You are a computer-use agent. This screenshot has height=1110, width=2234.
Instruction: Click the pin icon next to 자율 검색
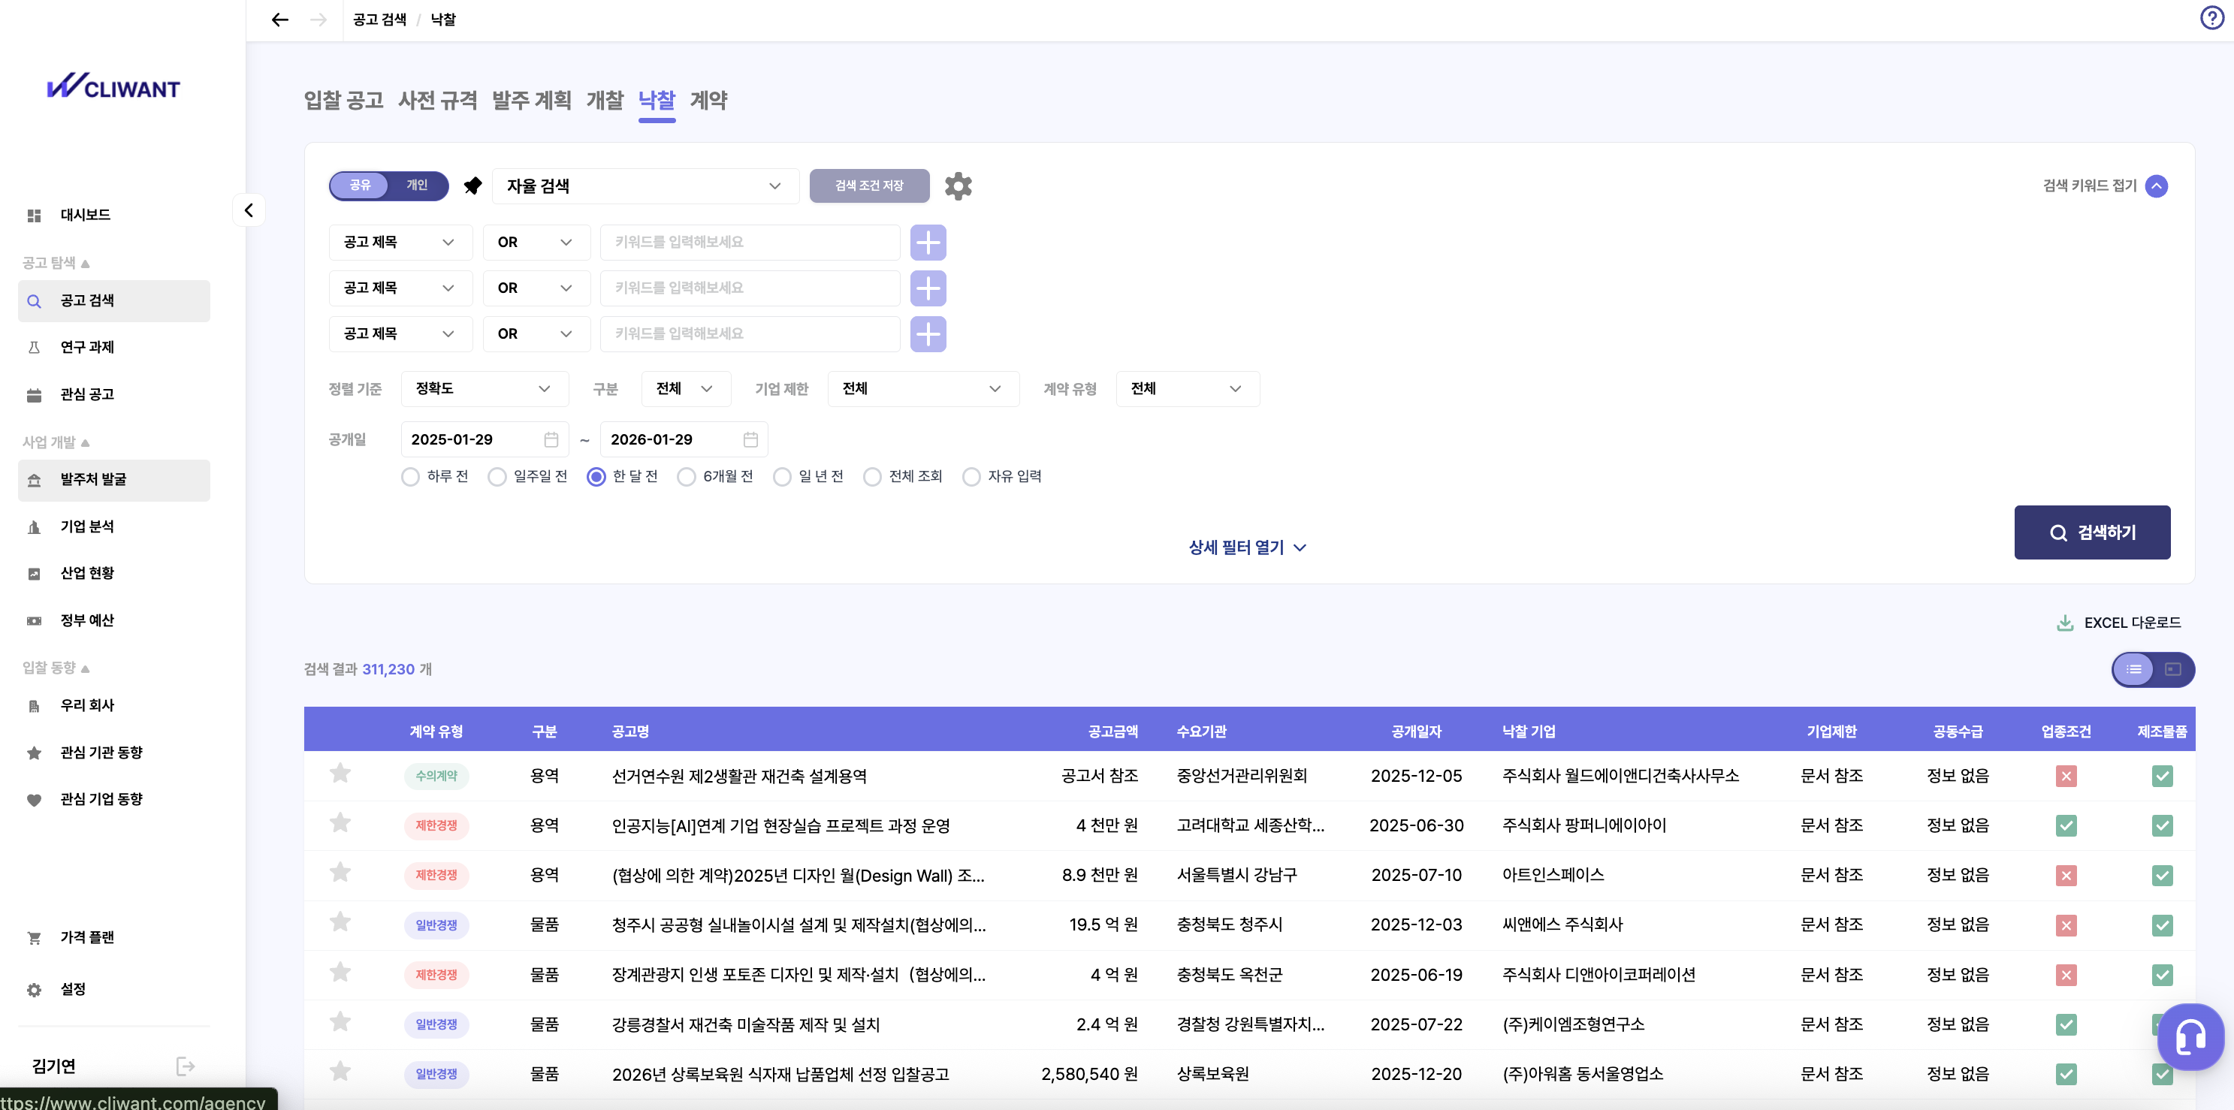pos(472,186)
